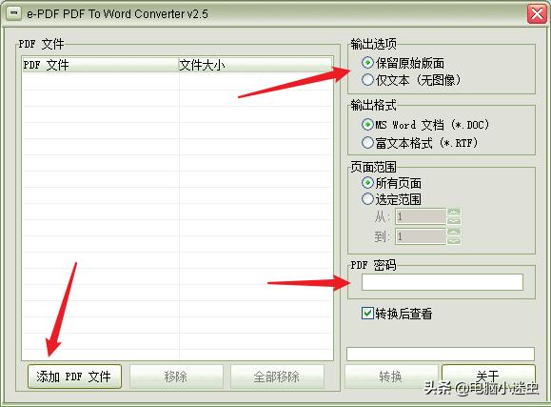This screenshot has width=551, height=407.
Task: Select 所有页面 page range
Action: coord(367,183)
